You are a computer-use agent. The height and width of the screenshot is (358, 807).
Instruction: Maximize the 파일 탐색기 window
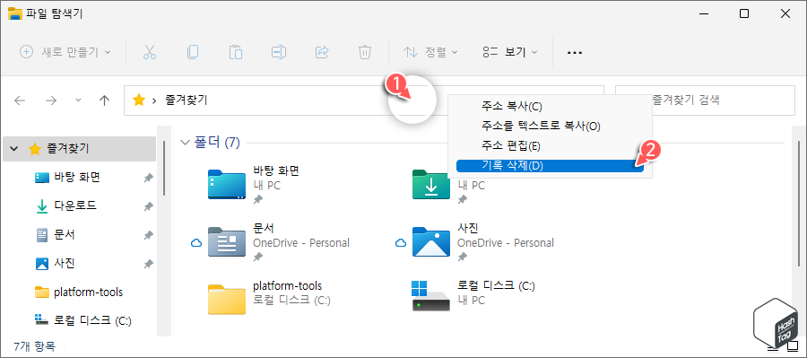(x=743, y=14)
